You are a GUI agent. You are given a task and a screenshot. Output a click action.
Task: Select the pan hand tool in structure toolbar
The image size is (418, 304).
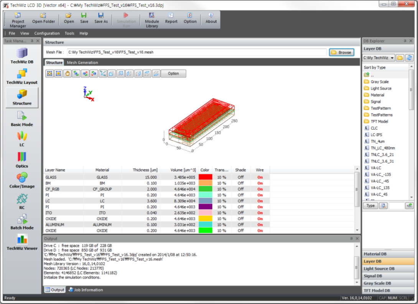coord(67,73)
